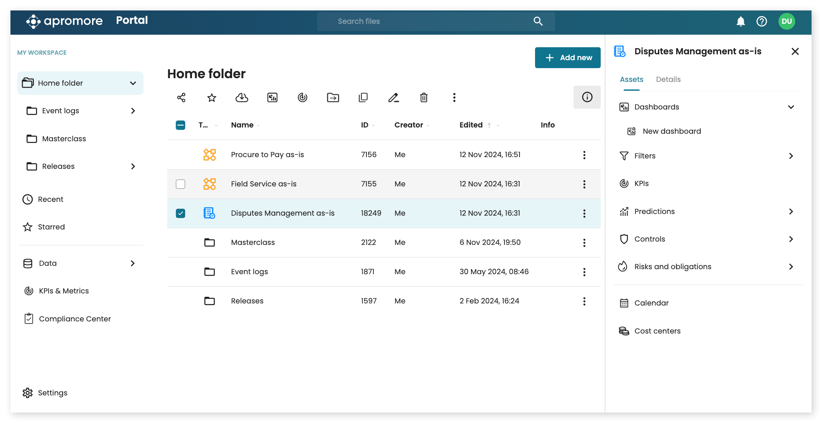This screenshot has height=423, width=822.
Task: Open Starred in the sidebar
Action: click(x=44, y=227)
